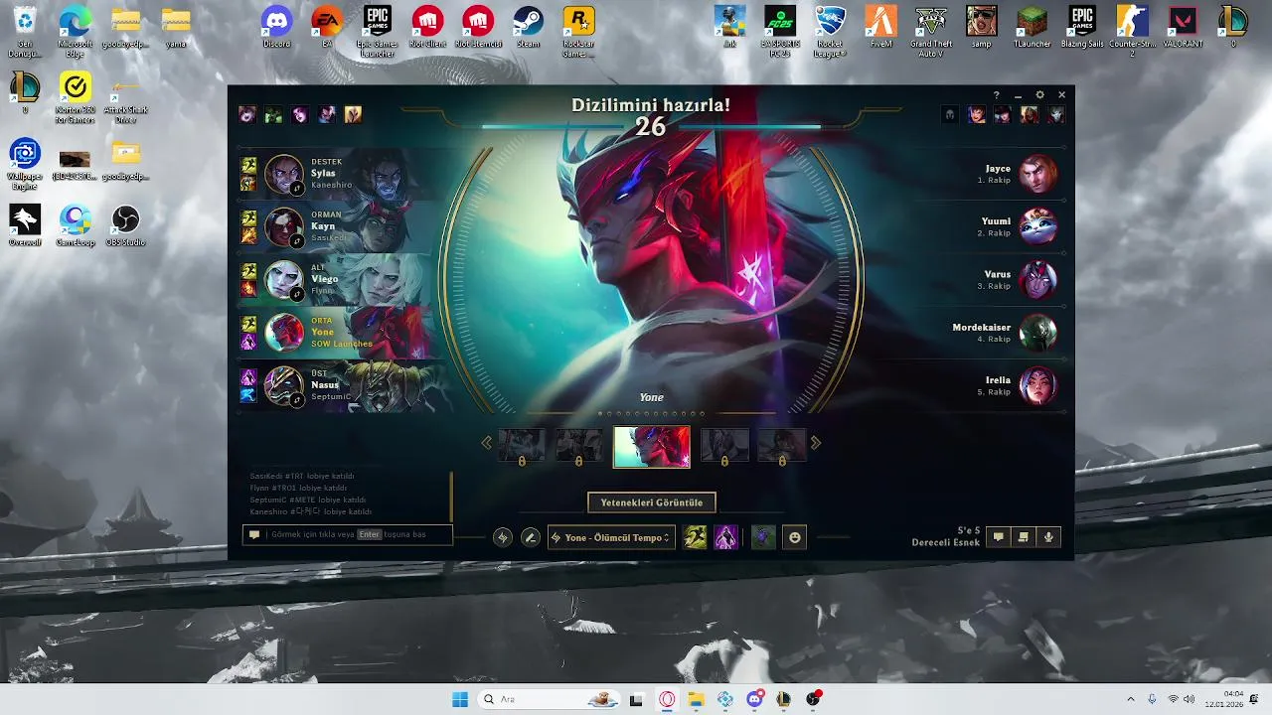Open Rocket League desktop shortcut

click(x=830, y=32)
